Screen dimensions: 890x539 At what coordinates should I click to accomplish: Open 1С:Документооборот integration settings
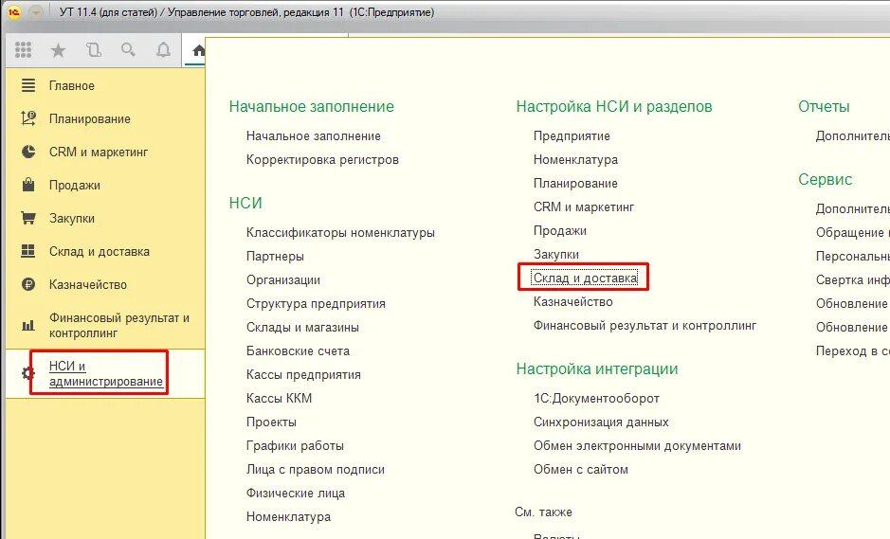[x=596, y=398]
